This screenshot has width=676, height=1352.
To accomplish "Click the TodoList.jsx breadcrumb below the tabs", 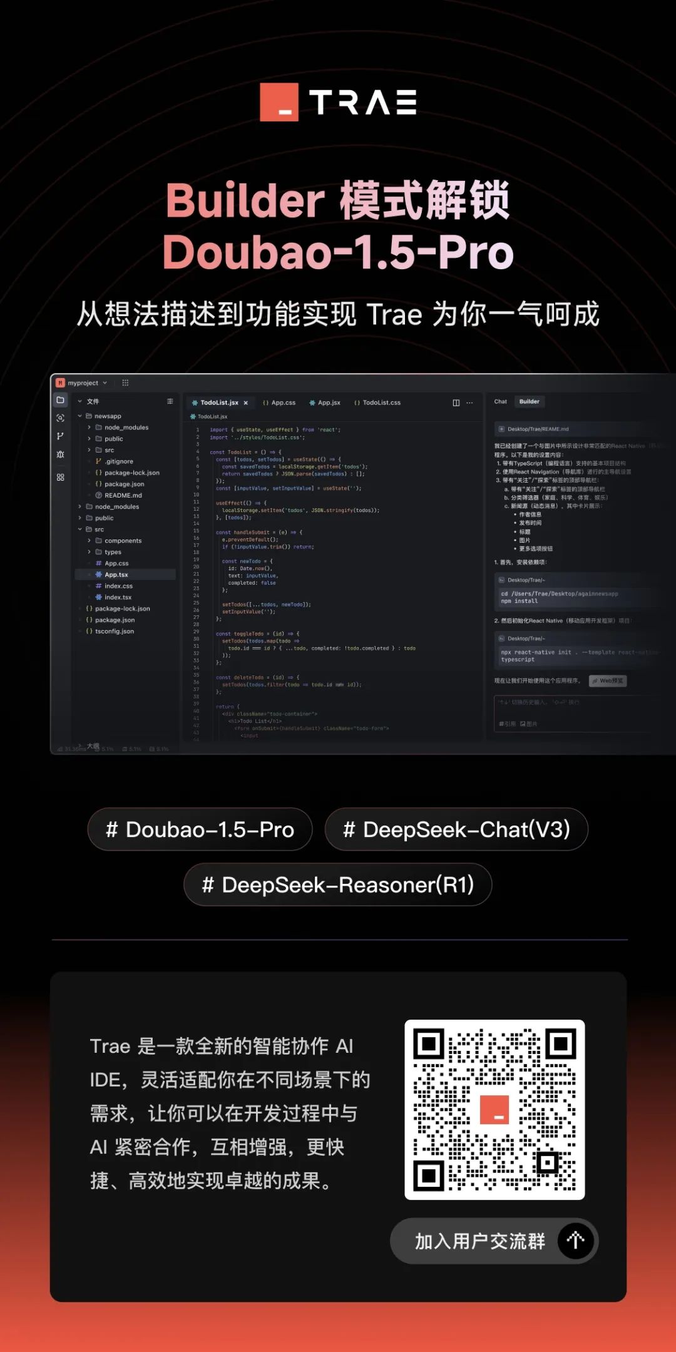I will point(209,416).
